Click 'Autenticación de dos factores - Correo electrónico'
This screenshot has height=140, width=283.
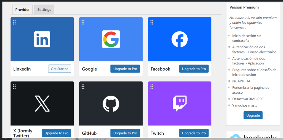click(254, 50)
